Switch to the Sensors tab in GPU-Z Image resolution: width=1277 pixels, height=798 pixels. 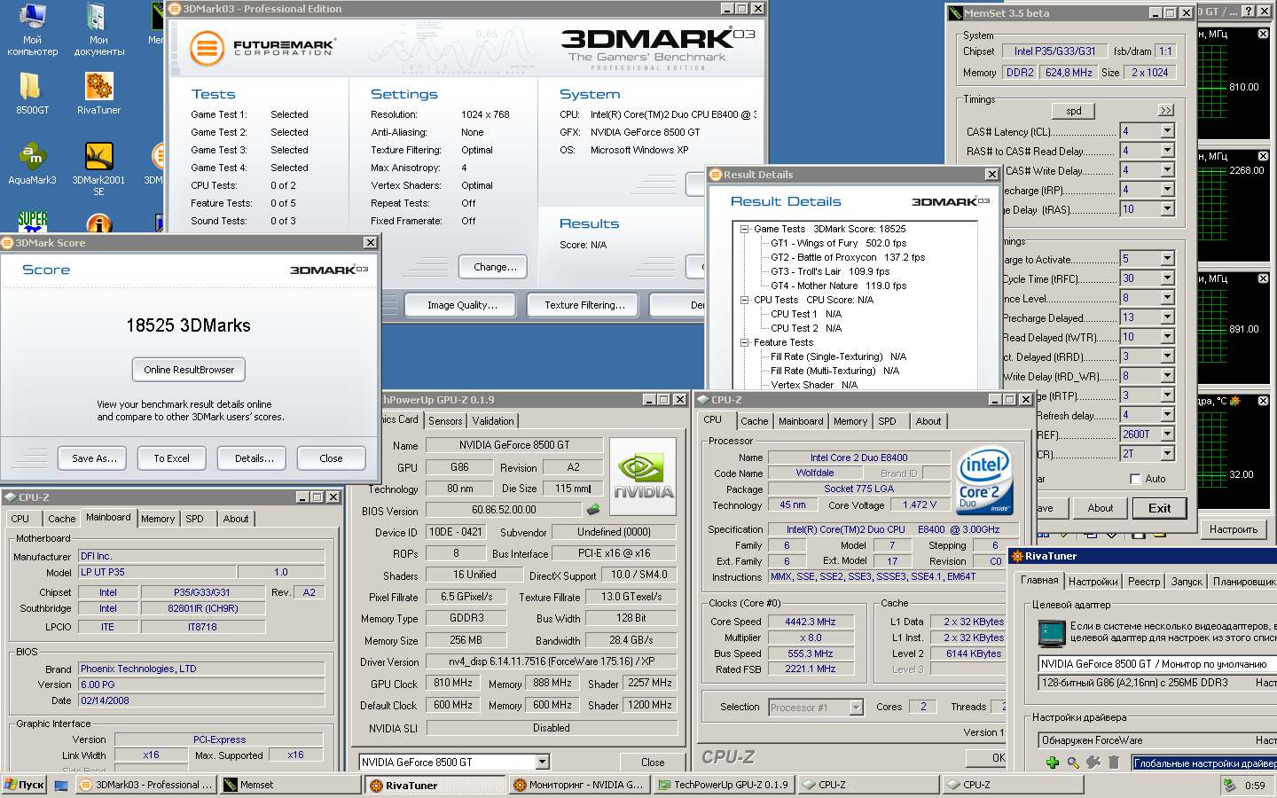tap(445, 421)
